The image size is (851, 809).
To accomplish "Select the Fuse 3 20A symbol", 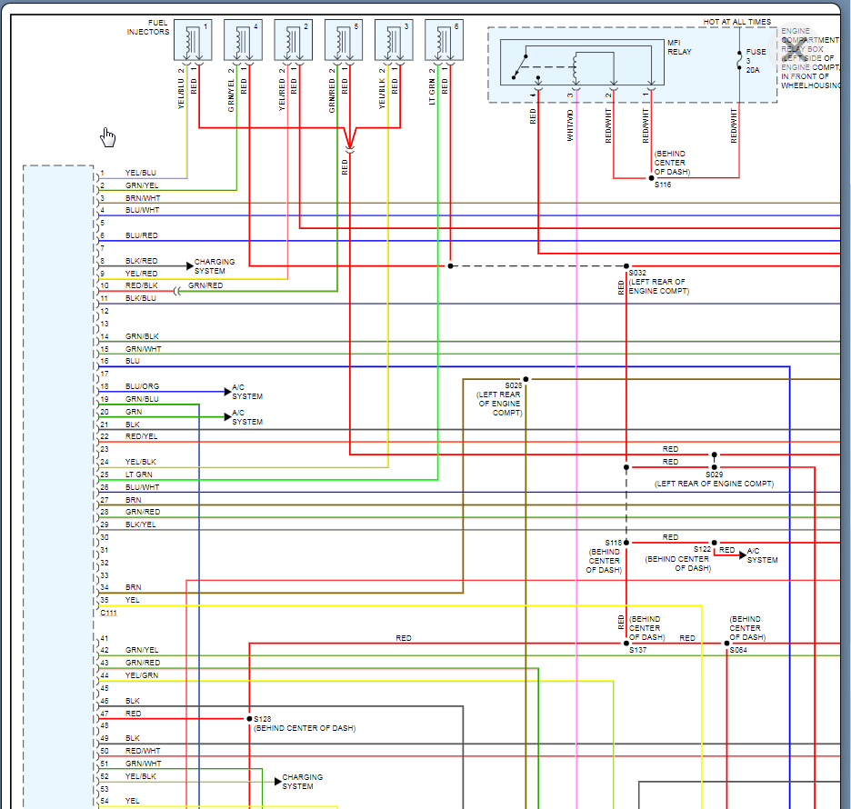I will click(x=740, y=60).
